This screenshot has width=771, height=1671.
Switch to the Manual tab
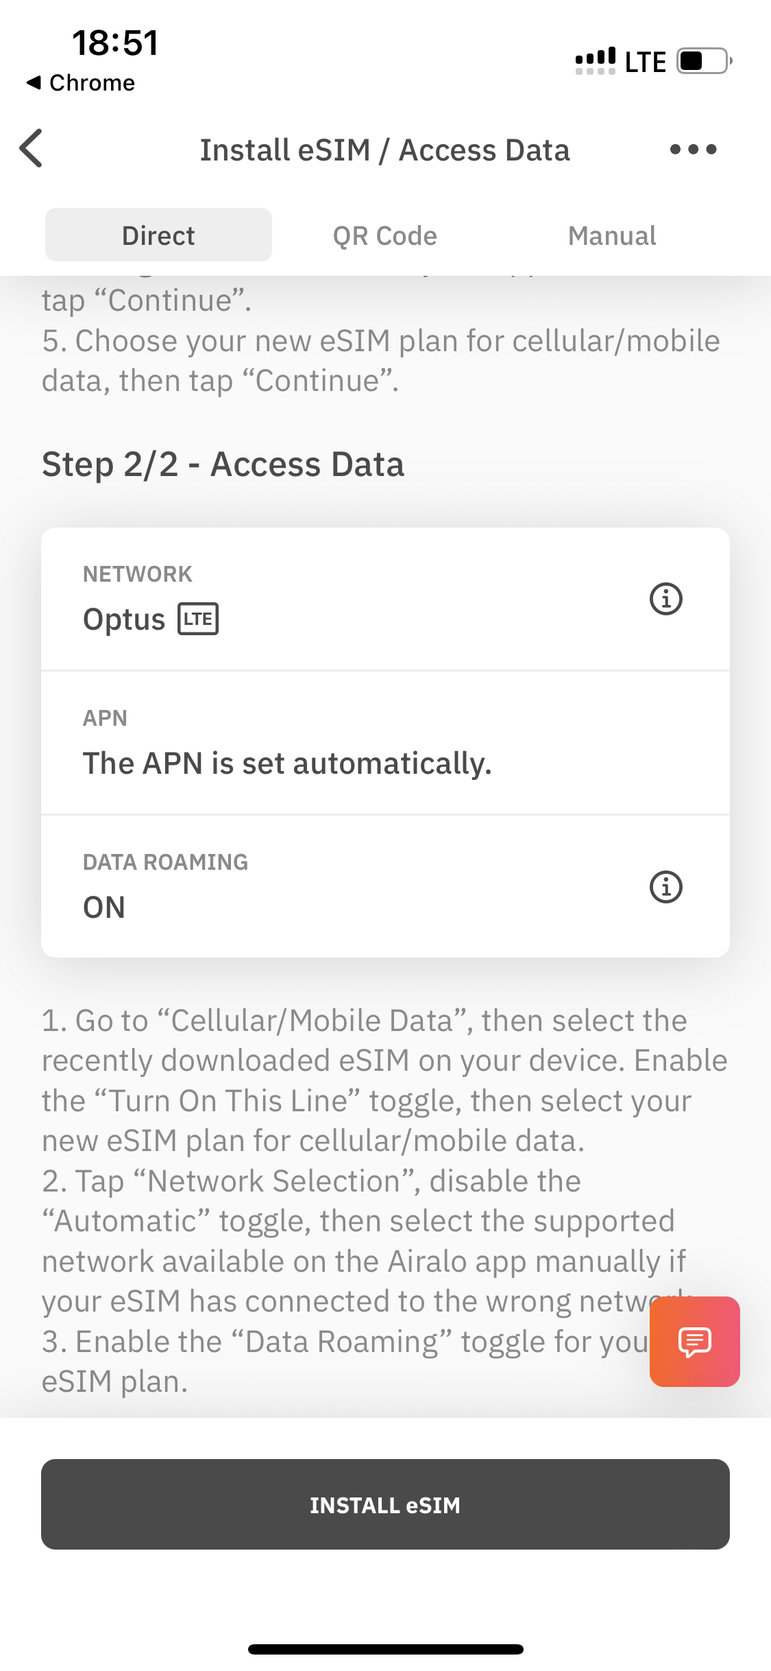pyautogui.click(x=612, y=235)
